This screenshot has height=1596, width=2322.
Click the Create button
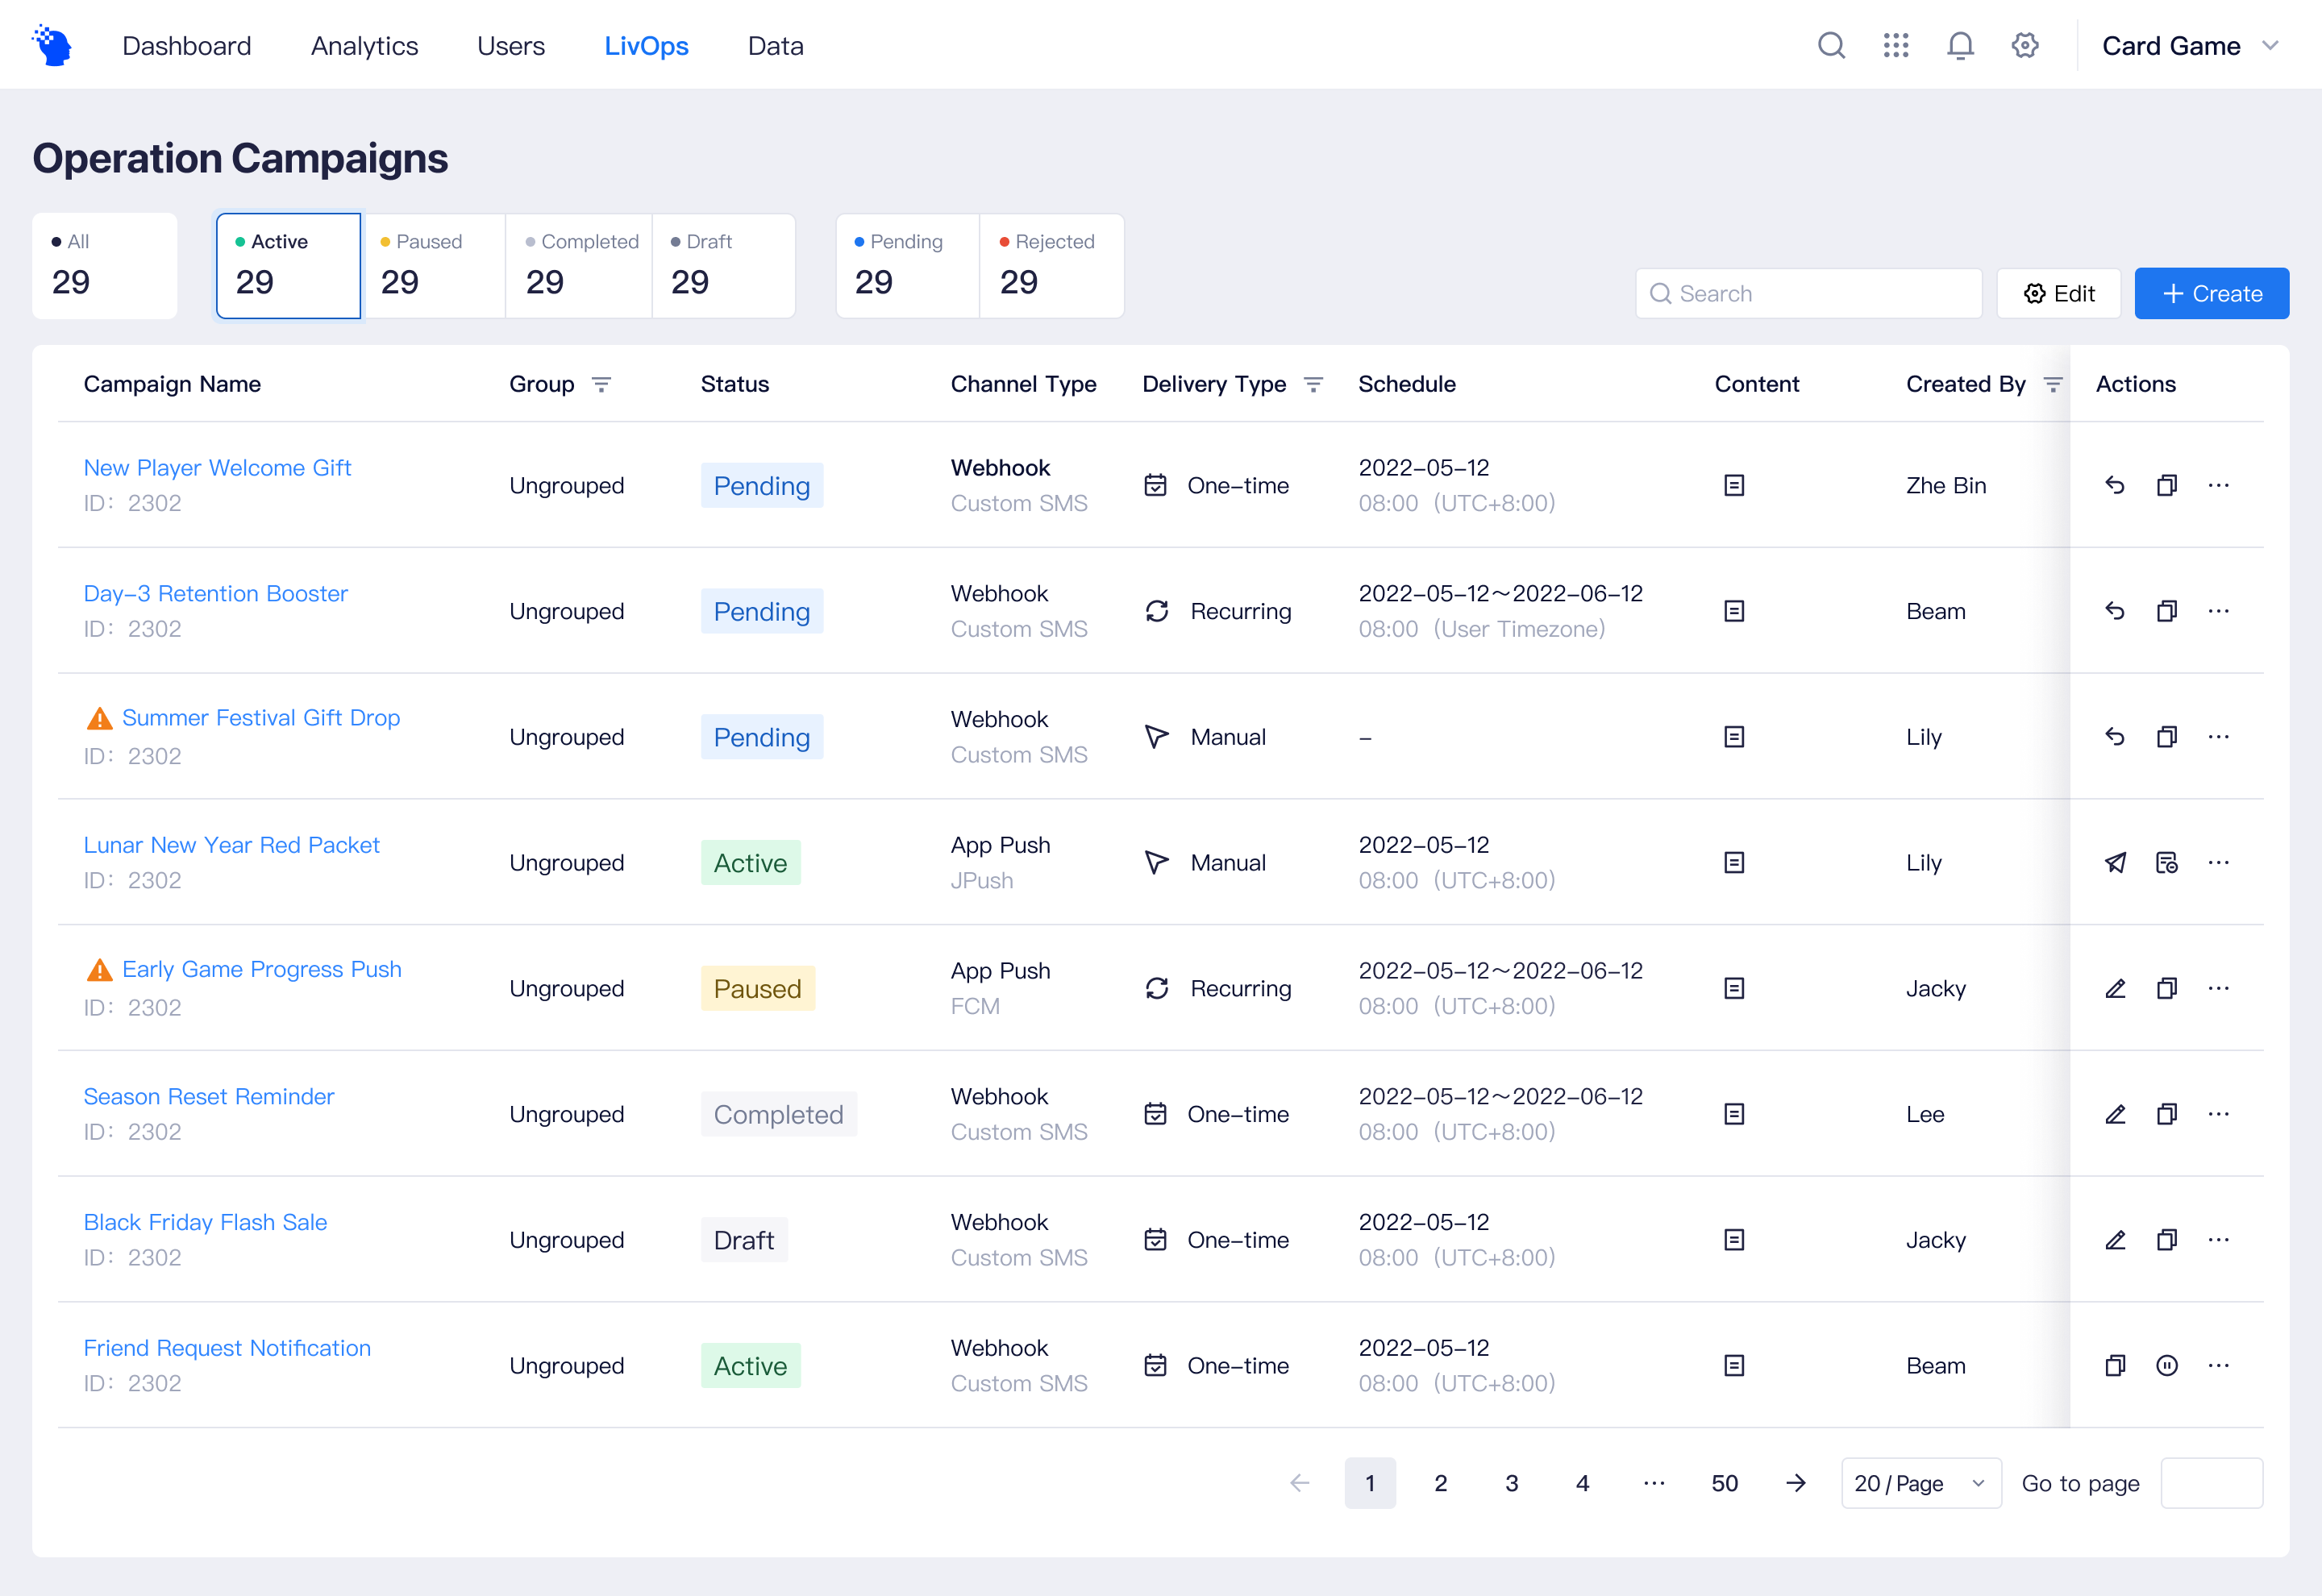click(x=2211, y=294)
